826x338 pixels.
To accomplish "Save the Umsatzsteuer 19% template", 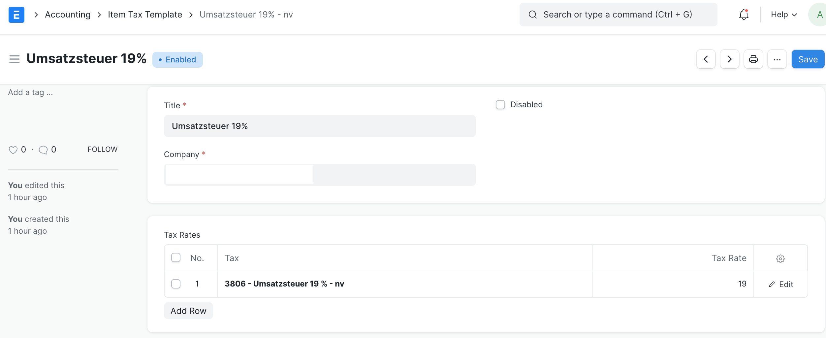I will [808, 59].
